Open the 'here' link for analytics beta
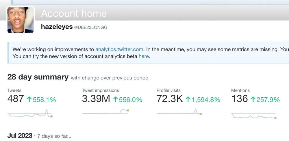This screenshot has height=141, width=289. tap(144, 56)
